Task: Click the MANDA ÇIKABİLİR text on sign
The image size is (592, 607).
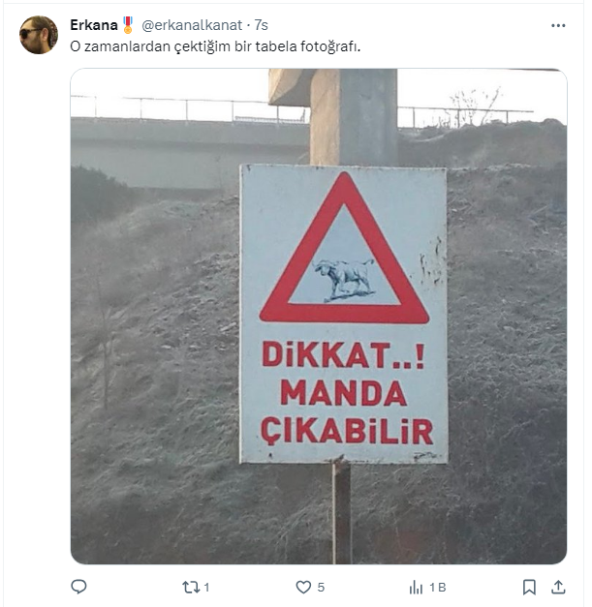Action: coord(346,411)
